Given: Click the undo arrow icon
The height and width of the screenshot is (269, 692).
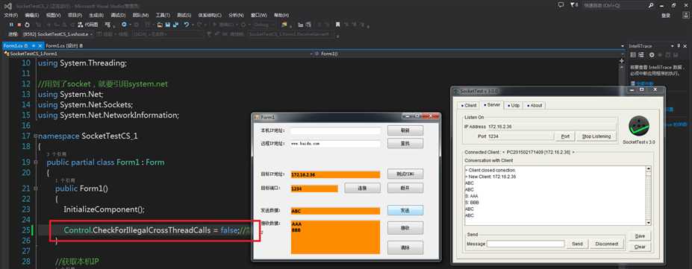Looking at the screenshot, I should point(186,25).
